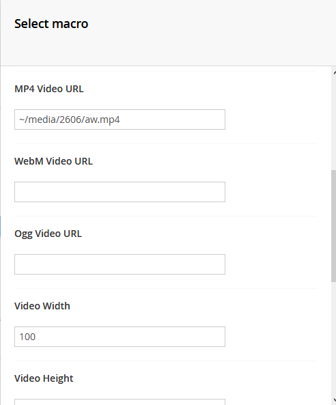
Task: Click the scrollbar track above the thumb
Action: click(334, 123)
